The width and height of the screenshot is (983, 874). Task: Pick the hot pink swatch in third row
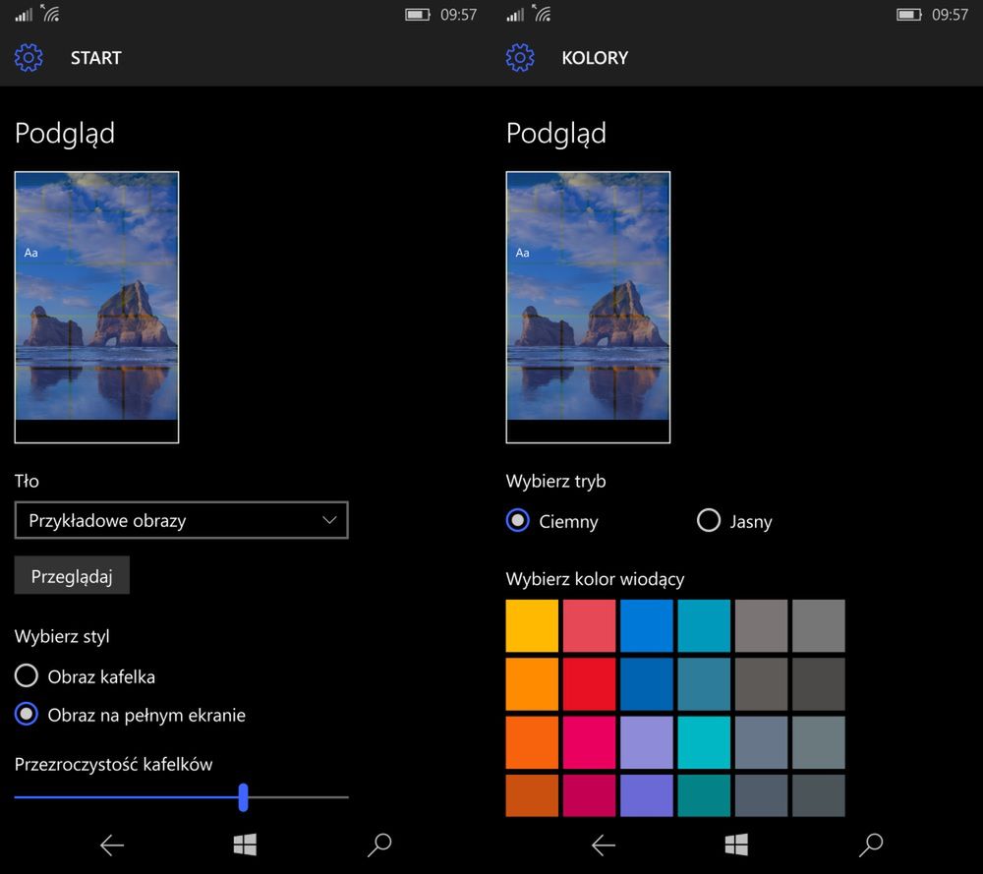(x=589, y=742)
